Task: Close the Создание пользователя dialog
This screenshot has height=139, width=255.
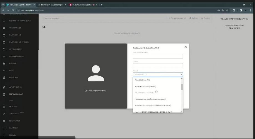Action: (x=186, y=47)
